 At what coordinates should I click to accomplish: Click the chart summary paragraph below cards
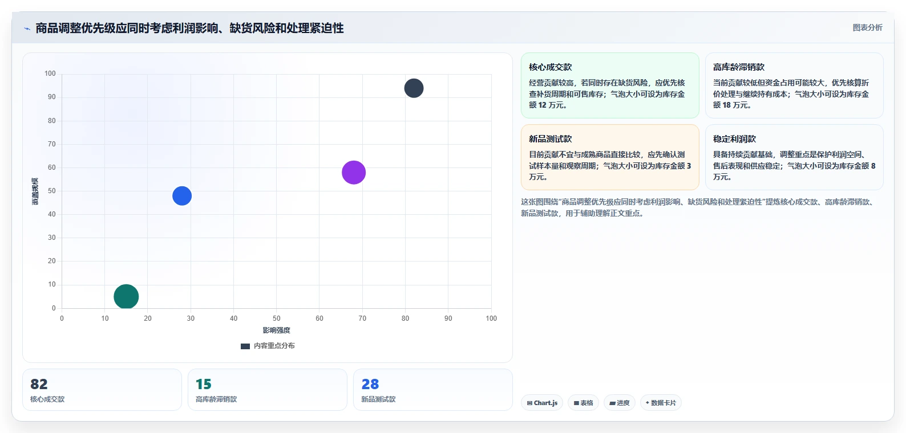coord(698,207)
